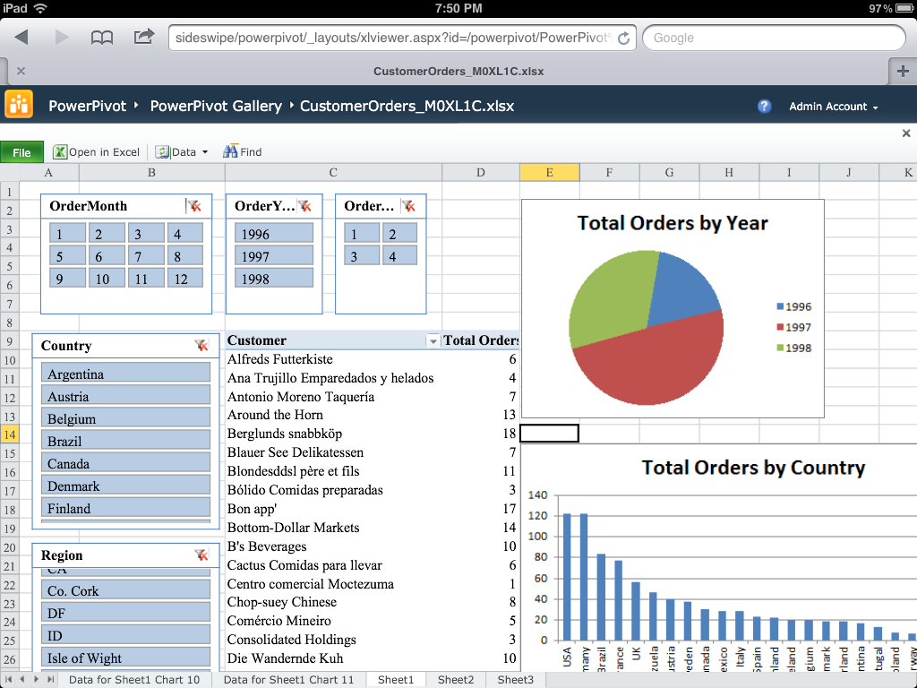Tap the Google search field
The height and width of the screenshot is (688, 917).
pyautogui.click(x=774, y=38)
